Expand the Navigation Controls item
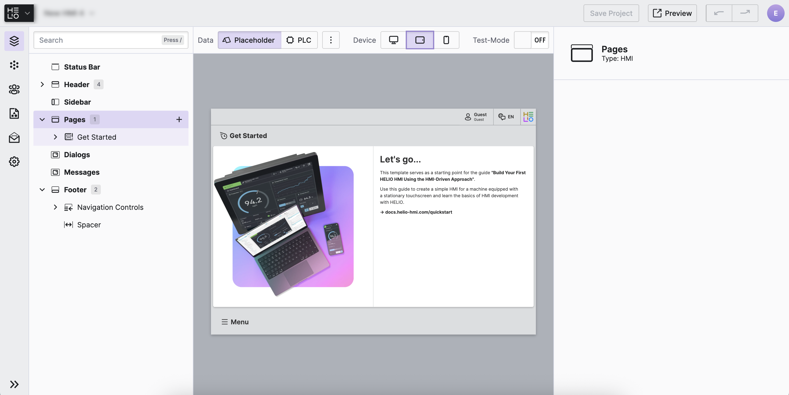 coord(55,207)
